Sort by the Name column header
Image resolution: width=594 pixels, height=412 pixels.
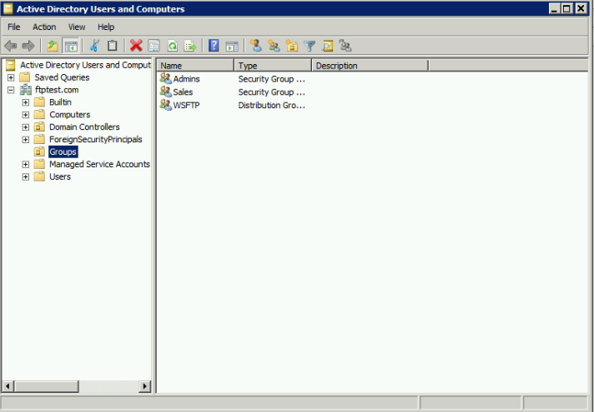(195, 66)
